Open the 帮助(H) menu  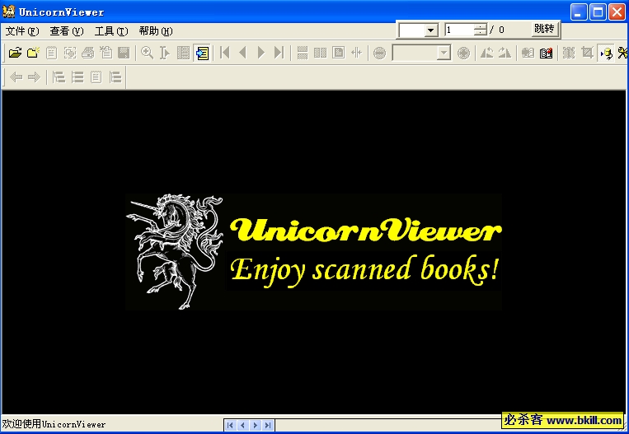pos(156,30)
